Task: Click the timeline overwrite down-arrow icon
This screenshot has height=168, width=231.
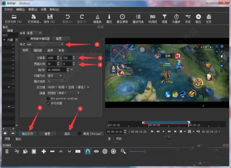Action: 69,151
